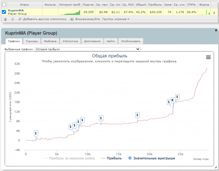The height and width of the screenshot is (171, 219).
Task: Click the 26.4% ITM cell
Action: tap(191, 12)
